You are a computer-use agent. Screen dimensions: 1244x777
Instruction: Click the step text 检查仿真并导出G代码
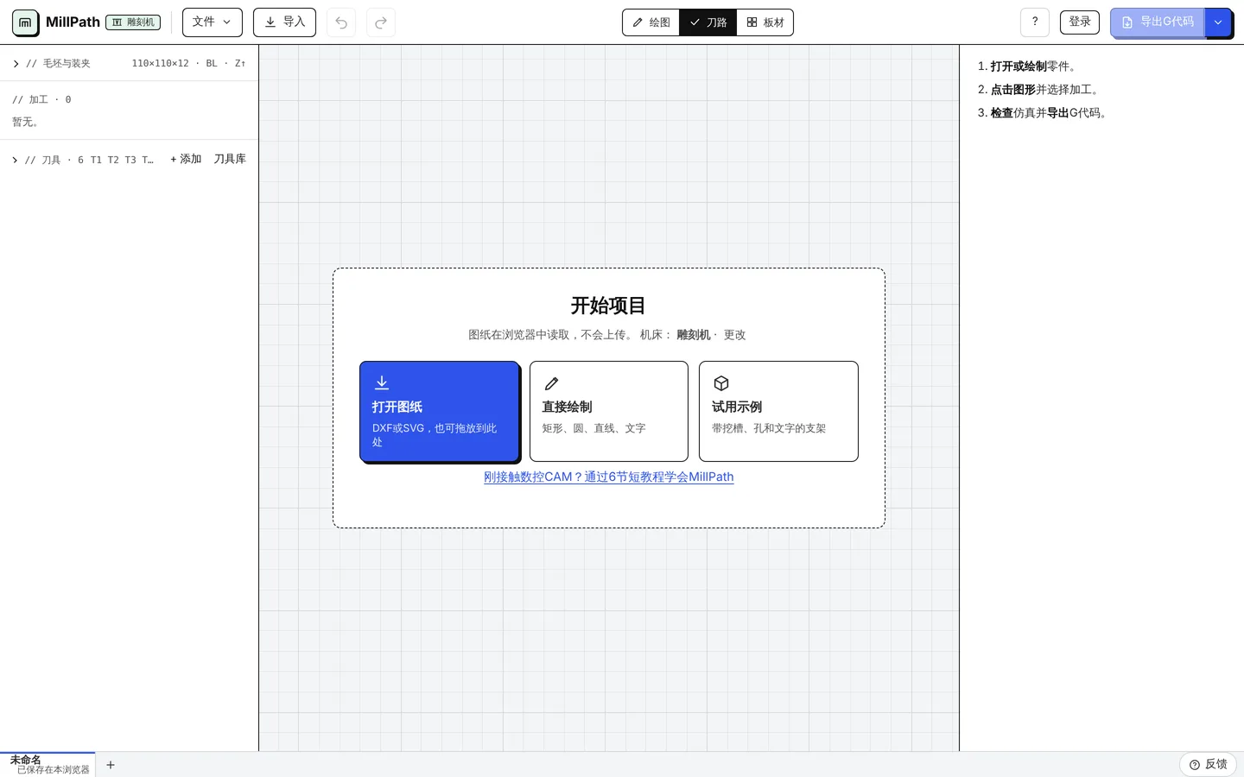pyautogui.click(x=1050, y=113)
